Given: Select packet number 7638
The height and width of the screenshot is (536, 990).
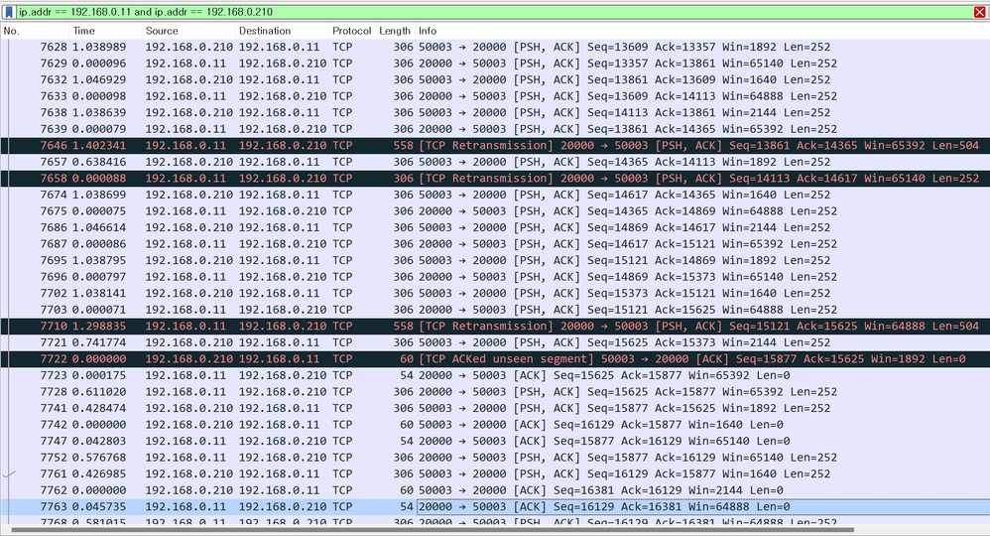Looking at the screenshot, I should (x=495, y=112).
